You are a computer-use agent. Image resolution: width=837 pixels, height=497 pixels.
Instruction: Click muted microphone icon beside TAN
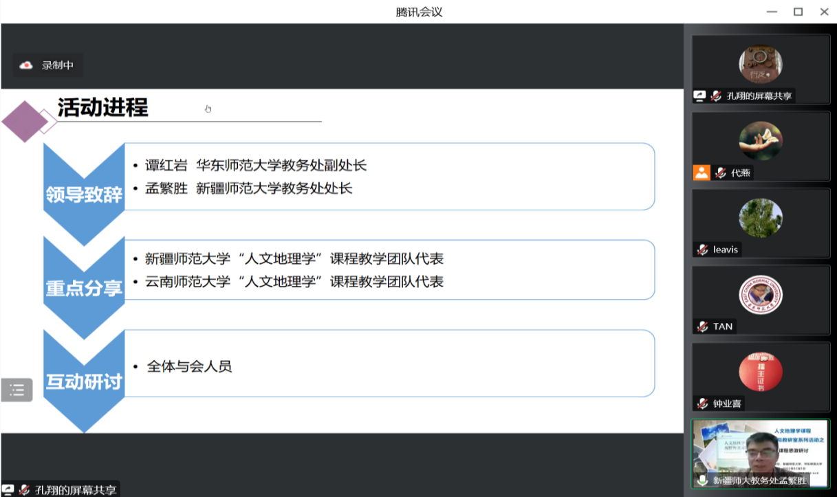702,327
